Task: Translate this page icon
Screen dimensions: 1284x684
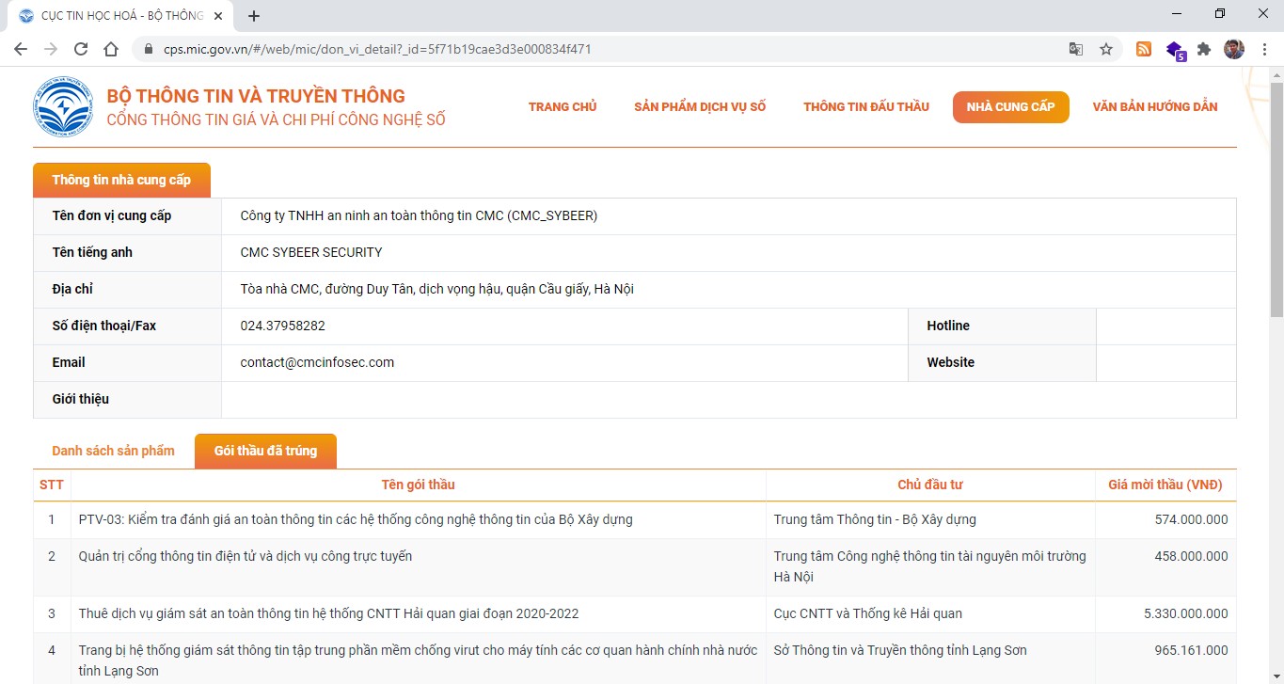Action: click(1076, 49)
